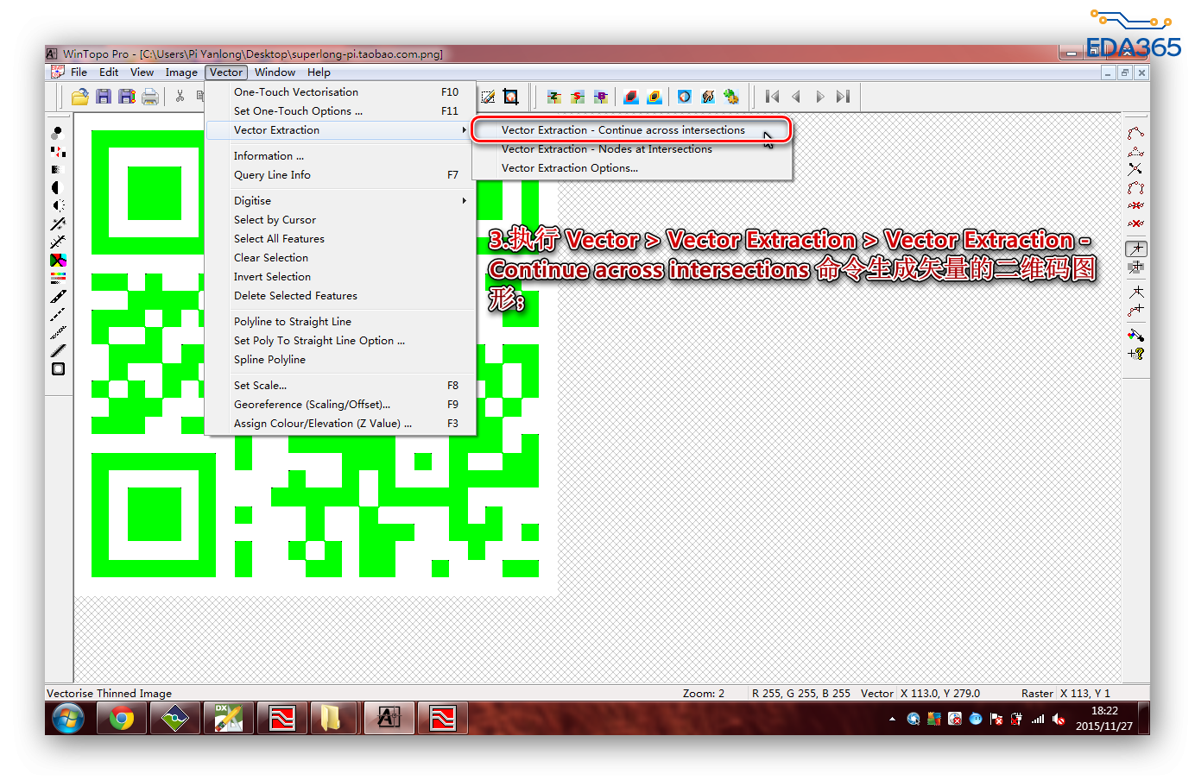The image size is (1195, 780).
Task: Click the highlighted crosshair line tool at right
Action: (1136, 248)
